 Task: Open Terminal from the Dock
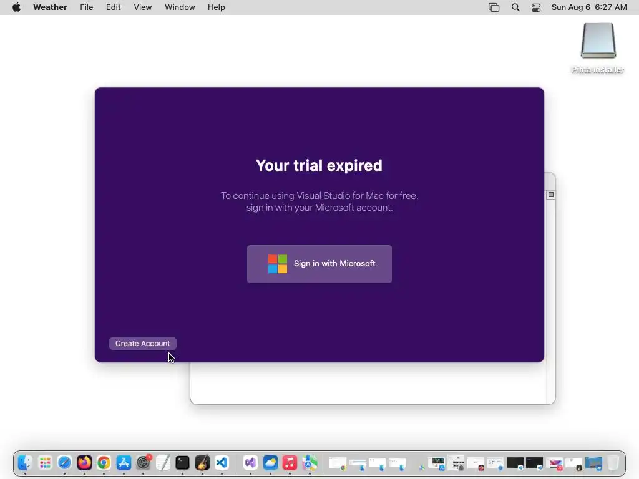[183, 463]
